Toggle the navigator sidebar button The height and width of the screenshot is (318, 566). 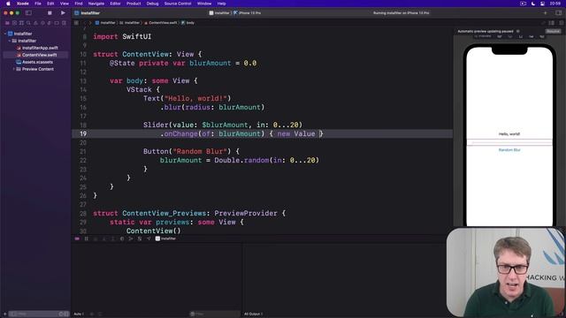[x=28, y=13]
